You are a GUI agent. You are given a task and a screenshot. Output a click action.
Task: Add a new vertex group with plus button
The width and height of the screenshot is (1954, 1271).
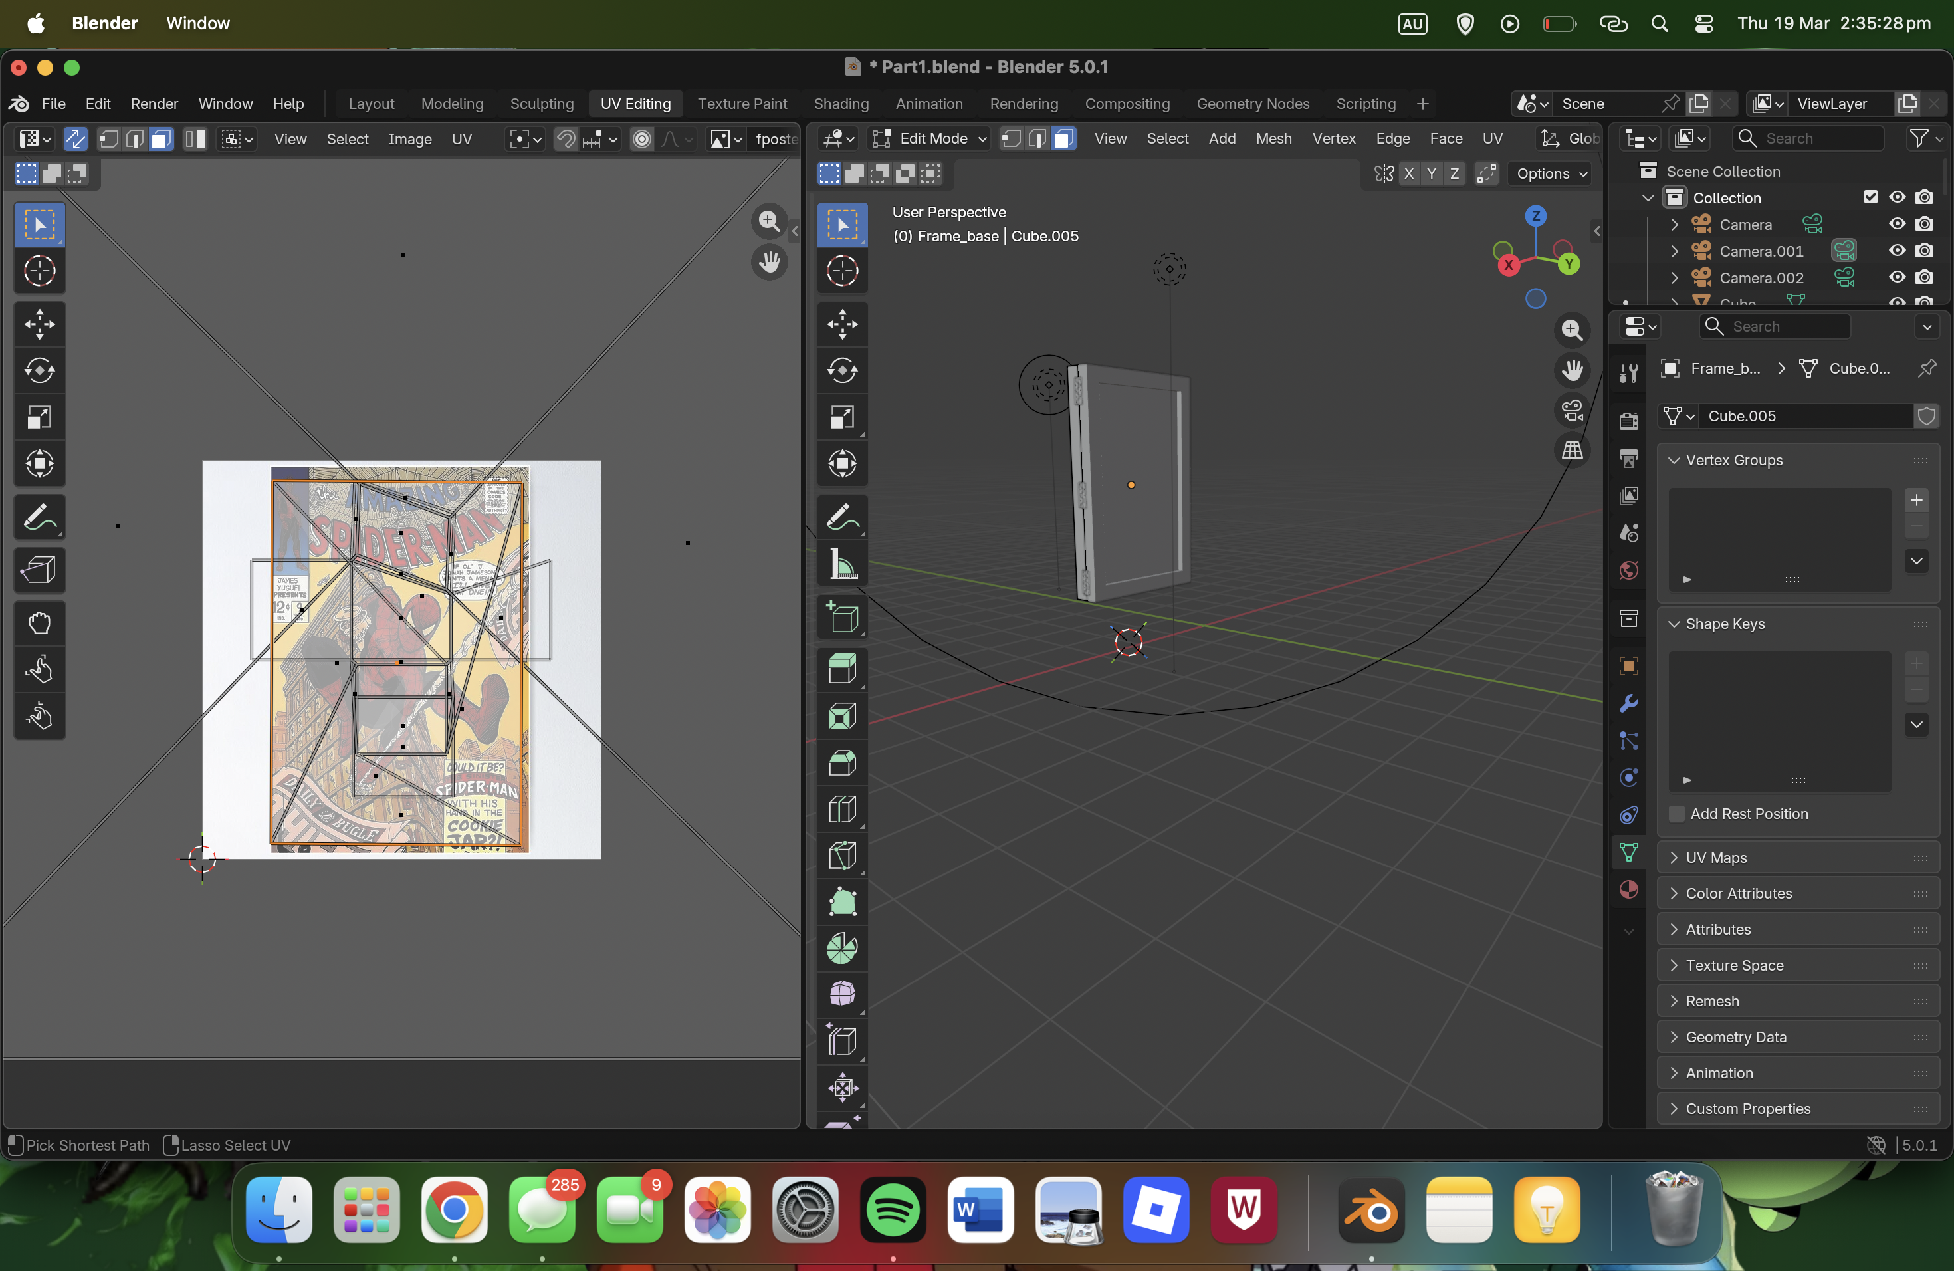click(x=1915, y=499)
